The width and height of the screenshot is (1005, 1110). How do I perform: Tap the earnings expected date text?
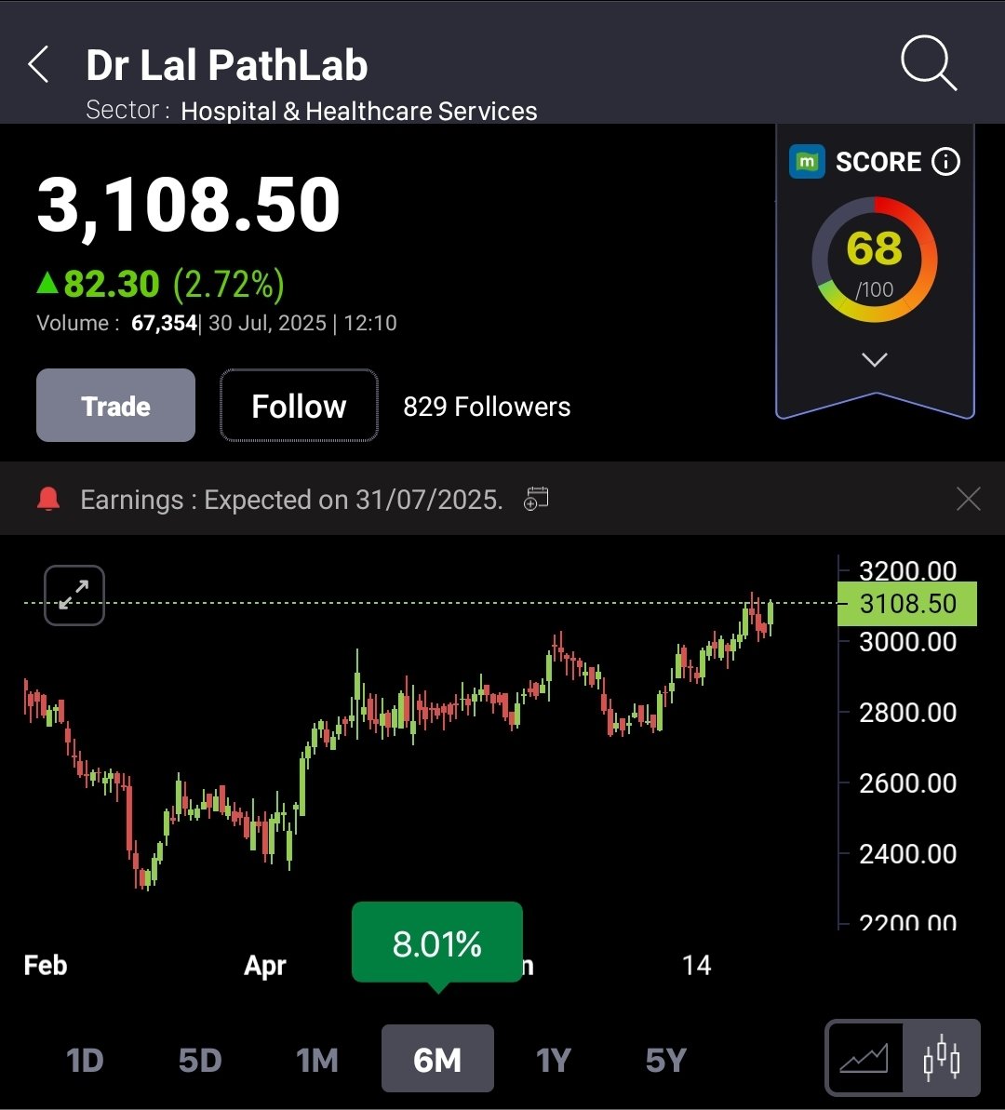291,500
